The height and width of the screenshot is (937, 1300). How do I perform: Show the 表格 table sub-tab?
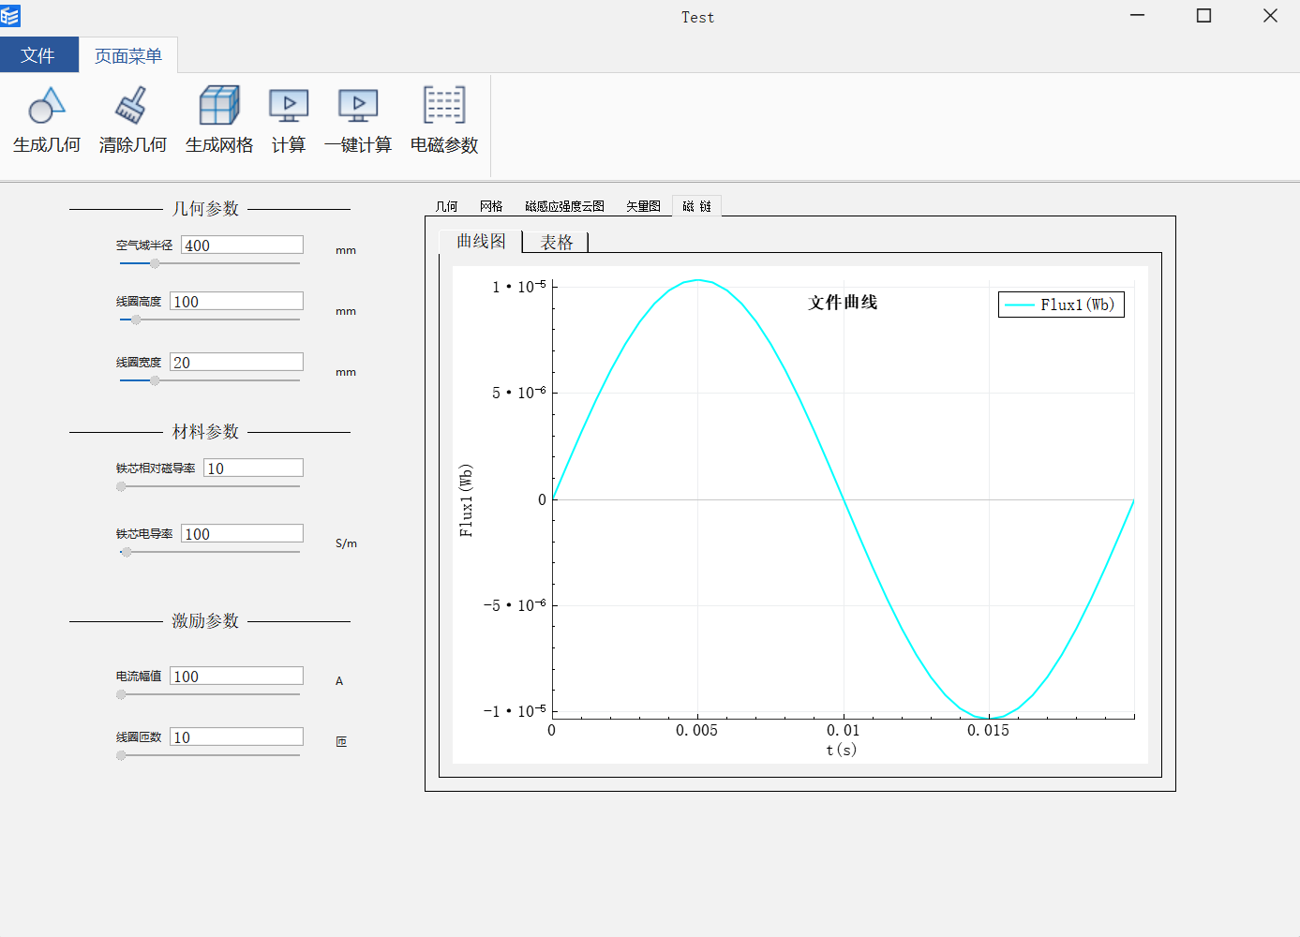click(557, 242)
